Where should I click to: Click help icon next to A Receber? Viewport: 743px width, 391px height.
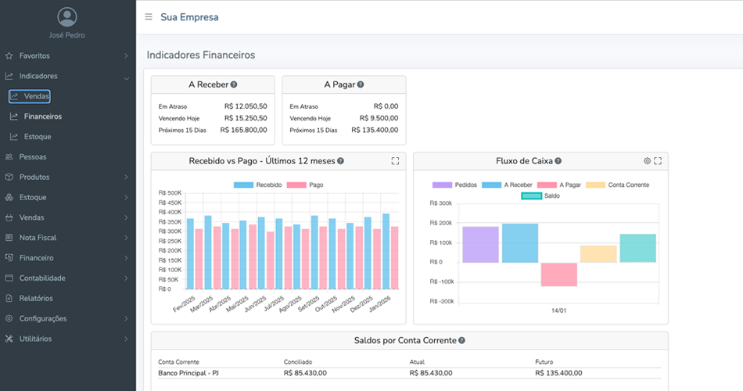[234, 84]
